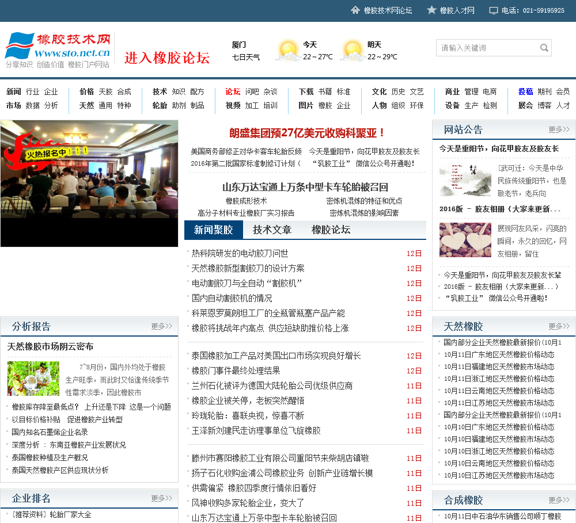
Task: Click the star icon beside 橡胶人才网
Action: [x=431, y=10]
